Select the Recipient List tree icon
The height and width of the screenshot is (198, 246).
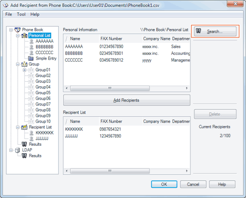(25, 127)
